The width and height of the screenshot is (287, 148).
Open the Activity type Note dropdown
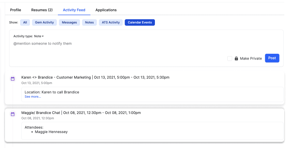tap(38, 36)
